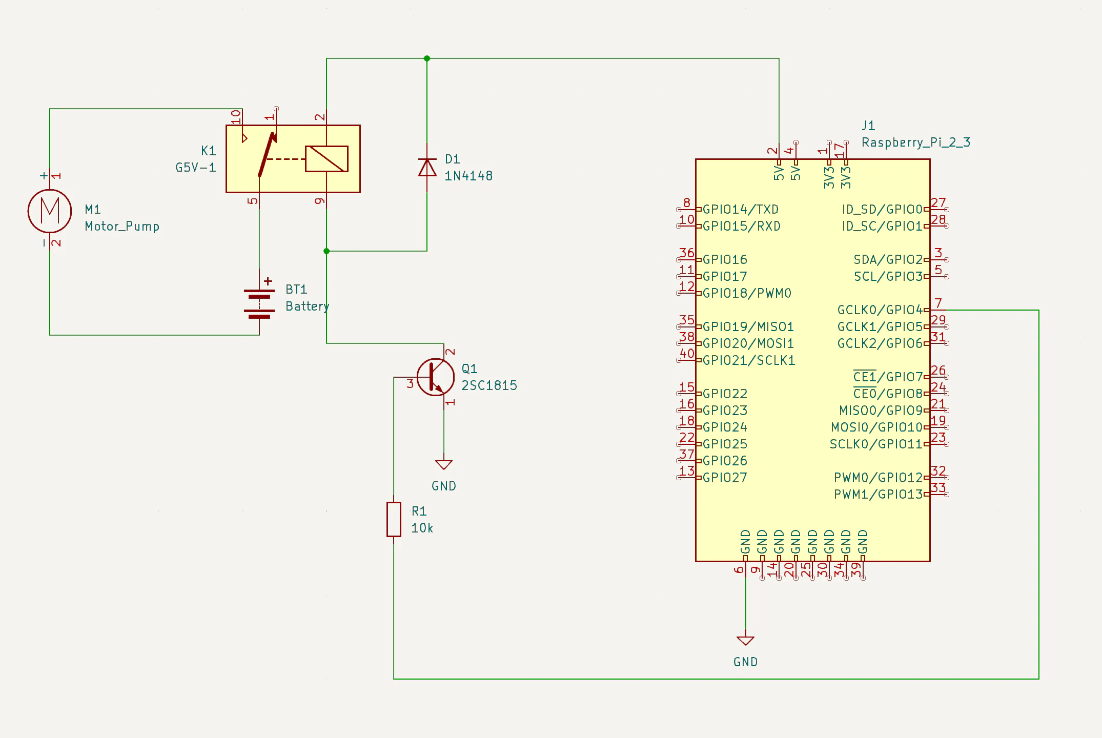1102x738 pixels.
Task: Click the 'GPIO27' pin label
Action: 725,478
